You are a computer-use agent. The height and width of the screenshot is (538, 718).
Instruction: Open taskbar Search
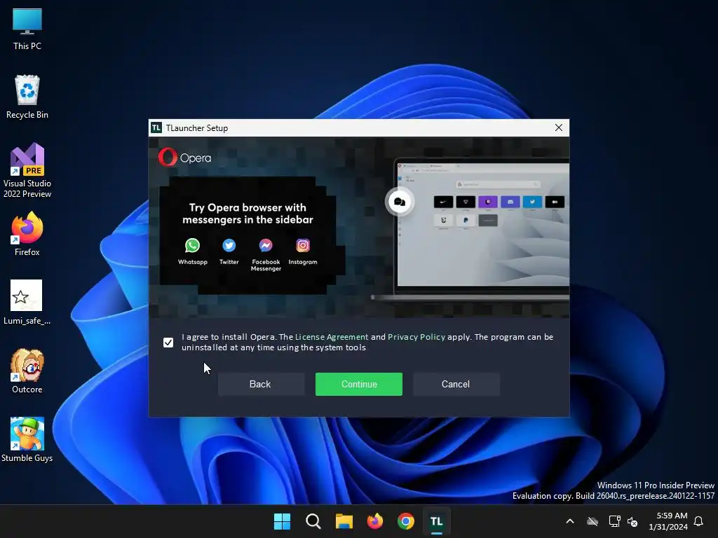(313, 521)
